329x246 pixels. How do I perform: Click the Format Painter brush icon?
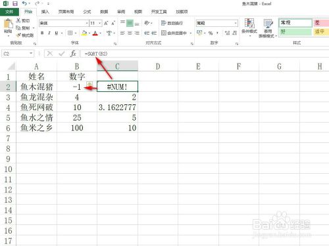[18, 35]
